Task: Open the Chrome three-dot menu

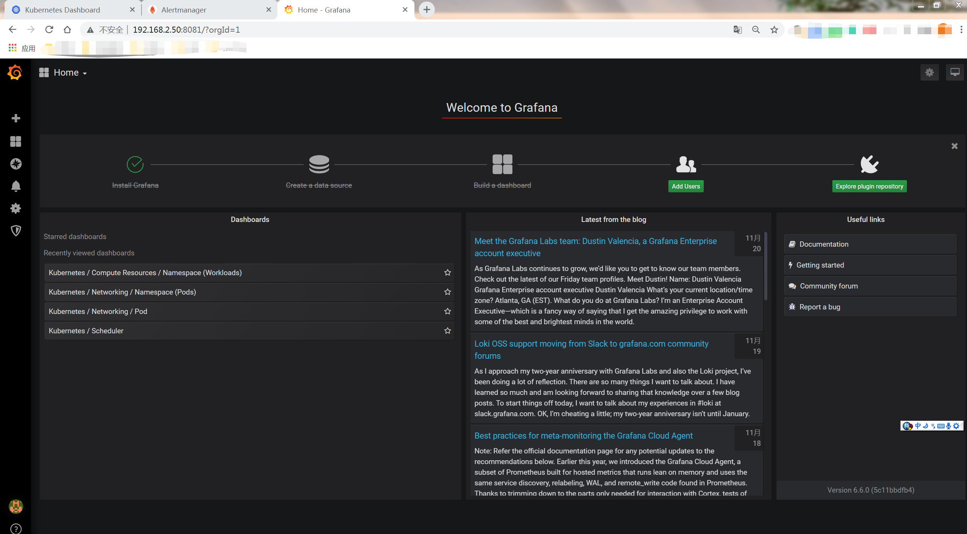Action: tap(961, 30)
